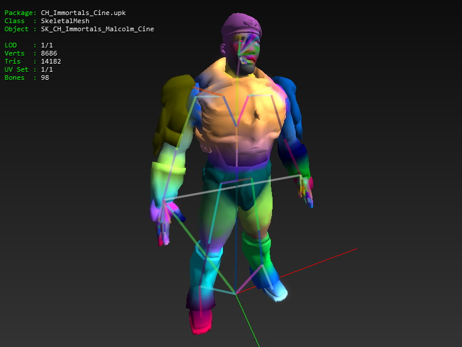
Task: Click object name SK_CH_Immortals_Malcolm_Cine
Action: pyautogui.click(x=97, y=29)
